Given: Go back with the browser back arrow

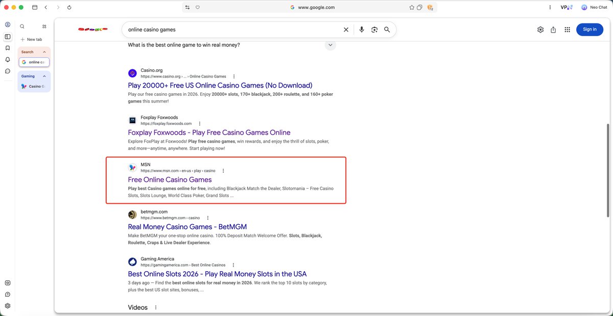Looking at the screenshot, I should (46, 8).
